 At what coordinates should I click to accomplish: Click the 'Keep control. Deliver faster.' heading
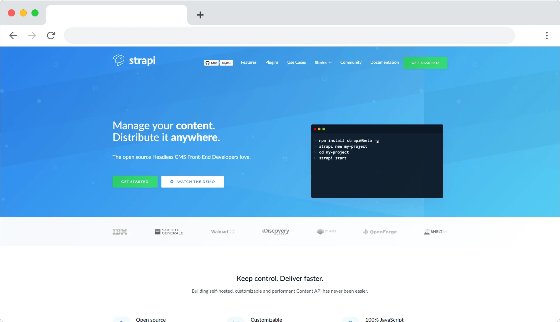click(x=280, y=279)
